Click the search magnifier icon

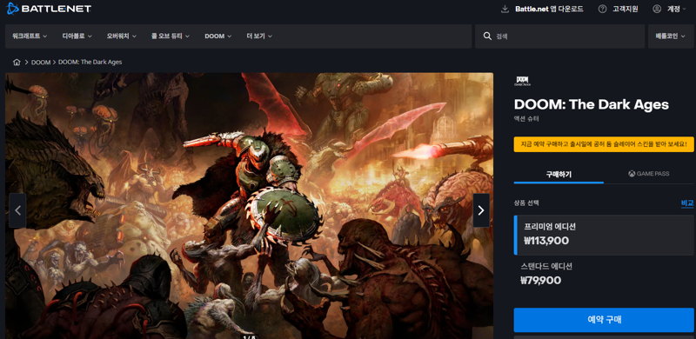coord(487,37)
